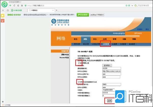Image resolution: width=153 pixels, height=107 pixels.
Task: Click the China Mobile logo
Action: tap(60, 22)
